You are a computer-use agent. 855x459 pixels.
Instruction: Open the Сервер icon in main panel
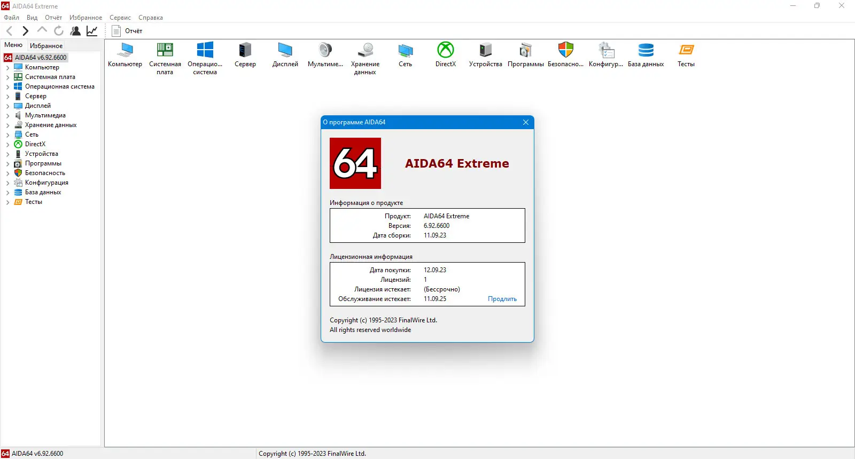click(245, 54)
